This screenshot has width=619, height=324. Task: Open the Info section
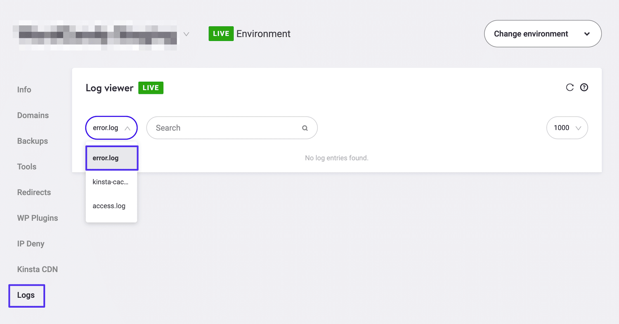coord(24,89)
